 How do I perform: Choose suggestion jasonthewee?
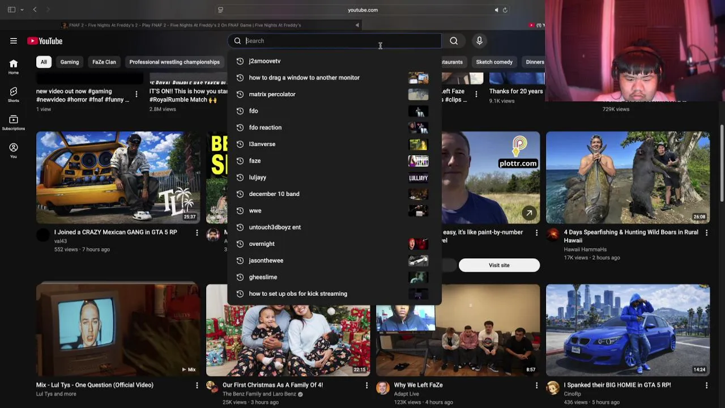[x=334, y=260]
